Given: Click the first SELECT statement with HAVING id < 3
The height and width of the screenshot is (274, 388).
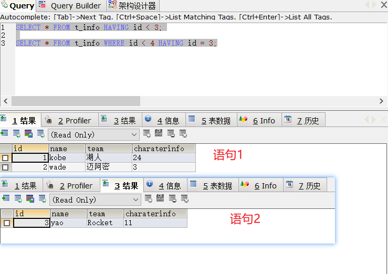Looking at the screenshot, I should [x=89, y=27].
